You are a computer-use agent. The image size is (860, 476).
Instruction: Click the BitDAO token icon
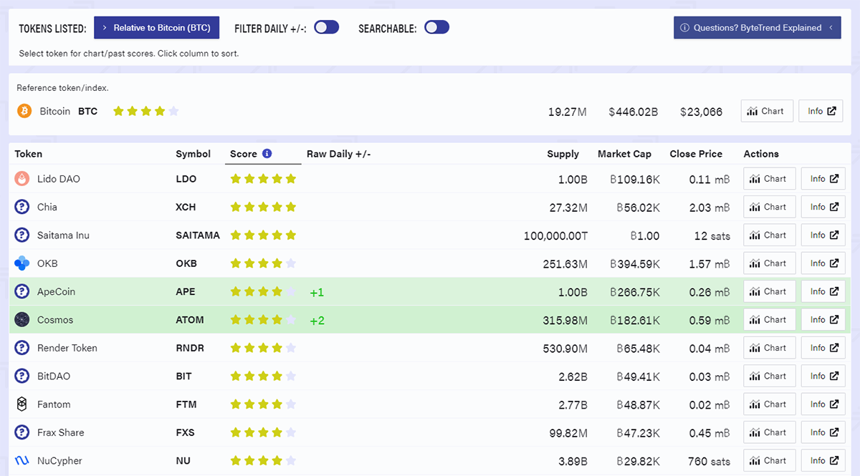click(21, 376)
